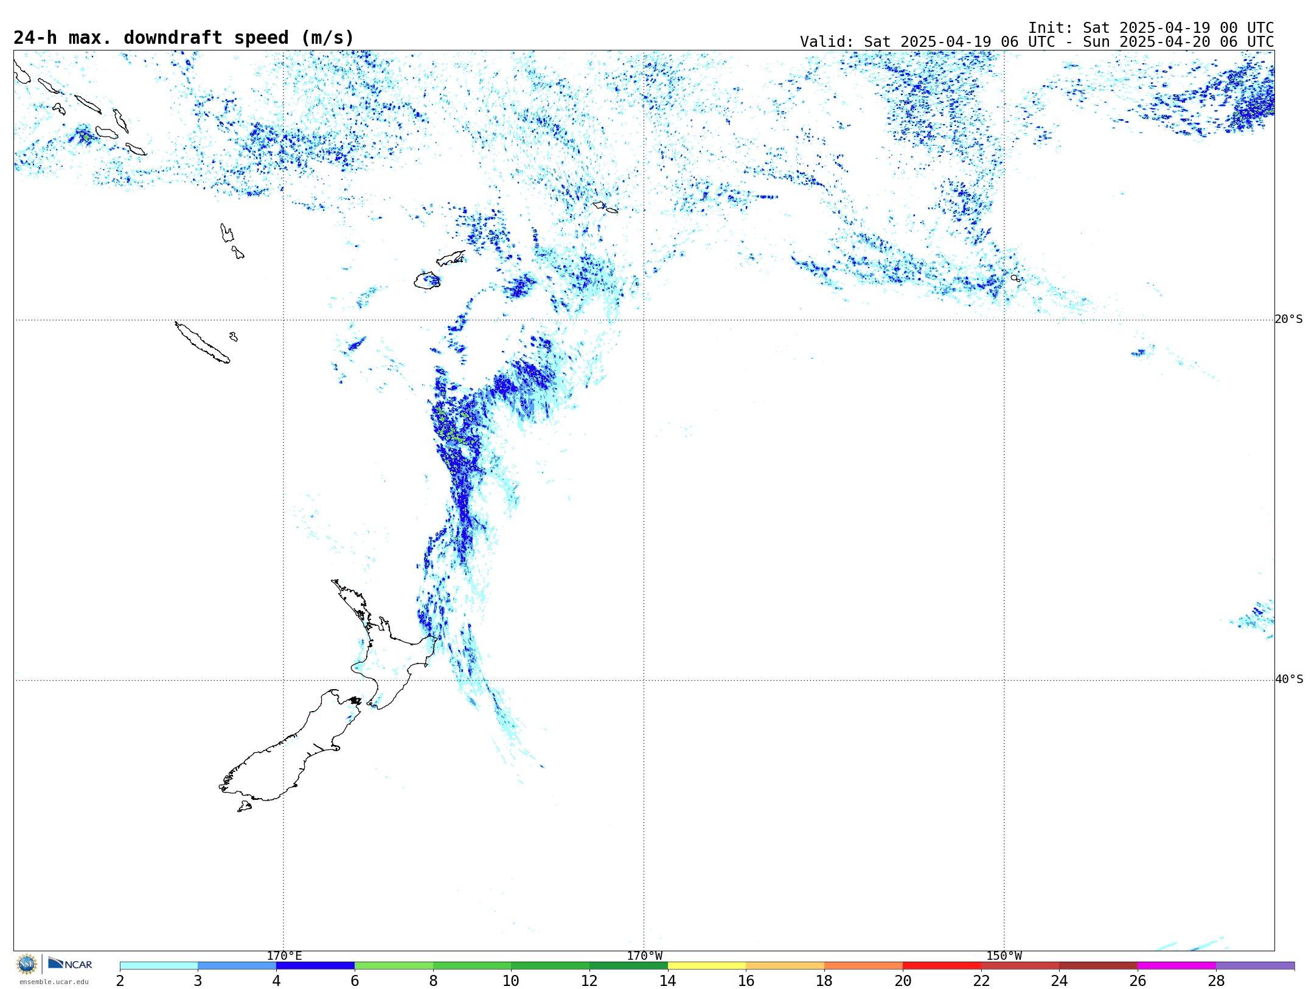This screenshot has width=1314, height=989.
Task: Click the 150°W longitude label
Action: 1004,956
